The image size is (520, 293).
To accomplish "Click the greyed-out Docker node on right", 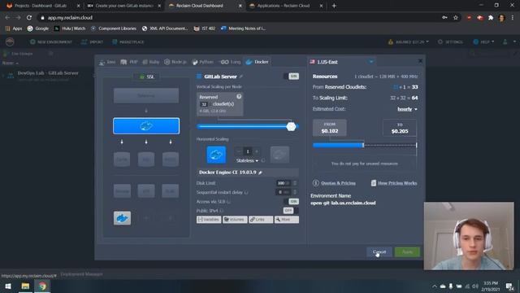I will click(x=279, y=155).
